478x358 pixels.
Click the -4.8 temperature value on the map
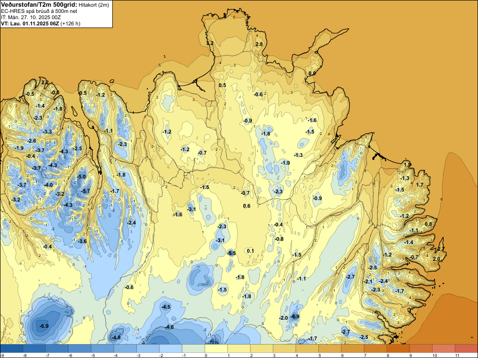pyautogui.click(x=116, y=337)
